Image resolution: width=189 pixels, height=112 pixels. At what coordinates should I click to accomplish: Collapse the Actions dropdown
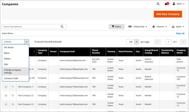(x=26, y=42)
